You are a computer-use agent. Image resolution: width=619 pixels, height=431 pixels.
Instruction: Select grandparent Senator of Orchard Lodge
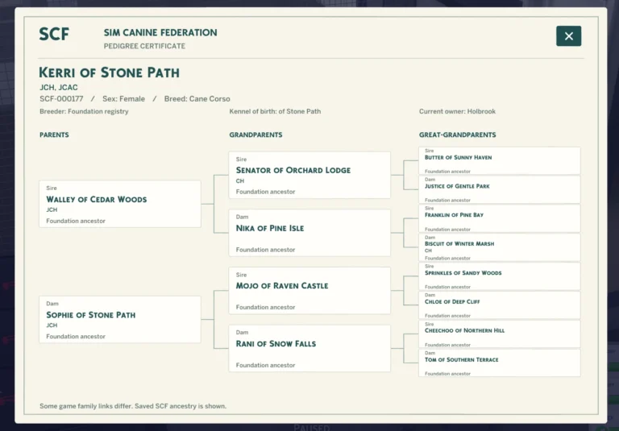[309, 176]
